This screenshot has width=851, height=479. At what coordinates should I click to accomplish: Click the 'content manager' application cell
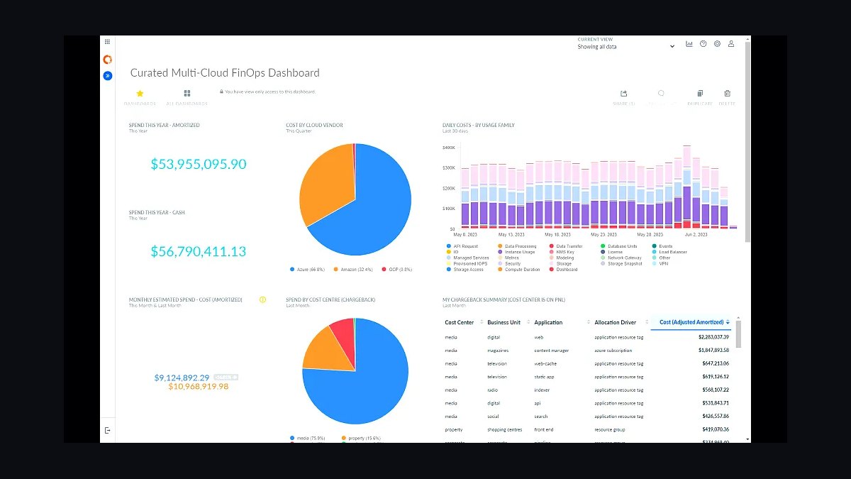(552, 350)
